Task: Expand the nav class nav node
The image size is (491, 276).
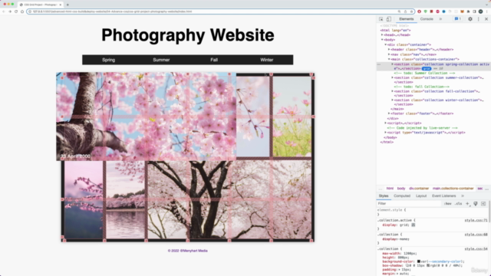Action: click(x=389, y=54)
